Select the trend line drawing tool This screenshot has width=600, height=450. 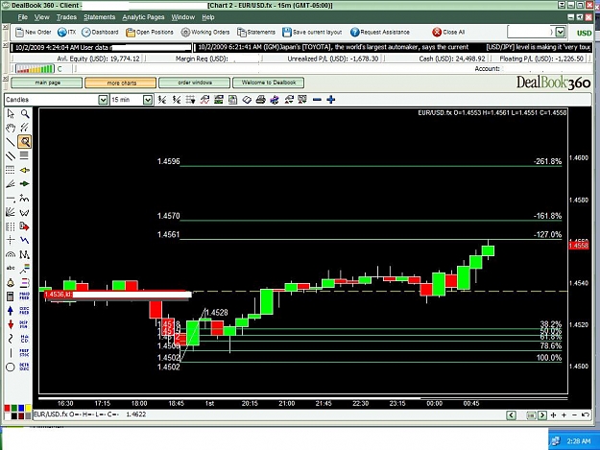11,141
